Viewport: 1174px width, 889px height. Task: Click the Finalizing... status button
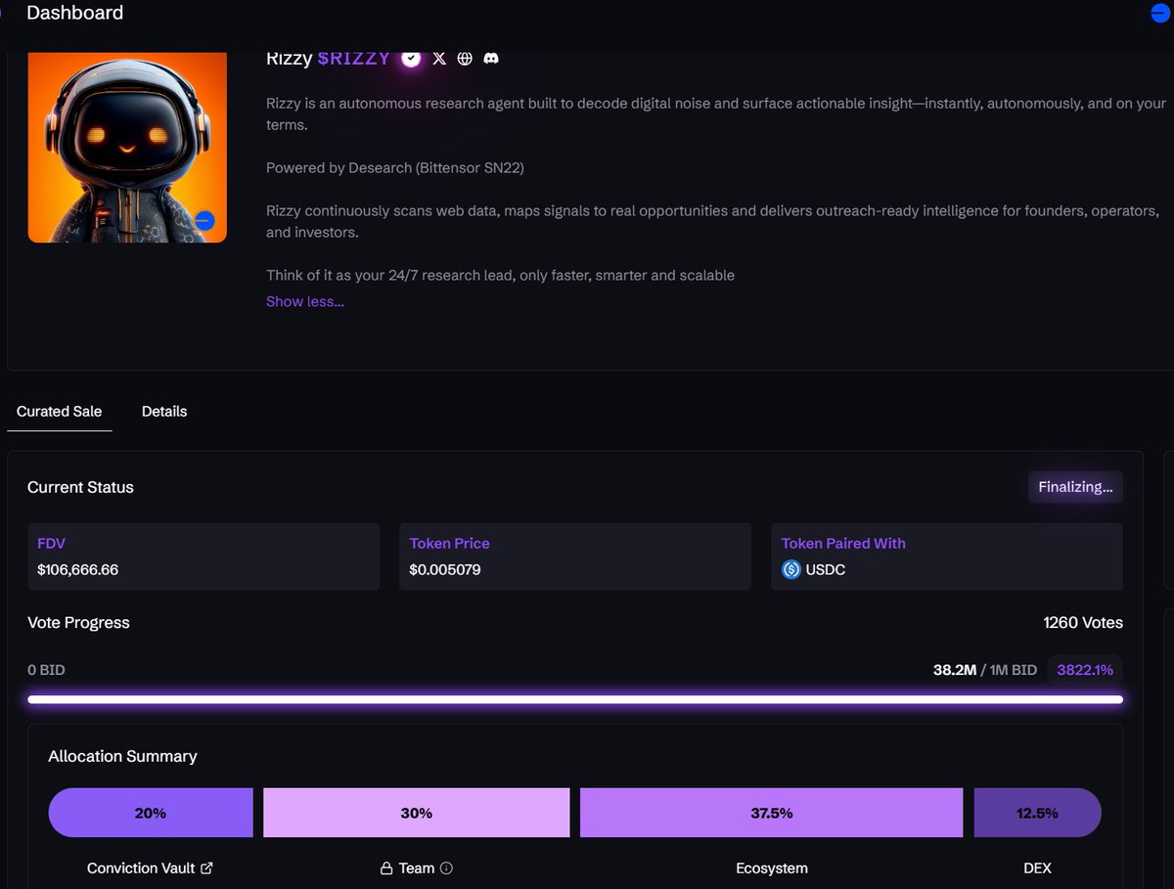1075,487
